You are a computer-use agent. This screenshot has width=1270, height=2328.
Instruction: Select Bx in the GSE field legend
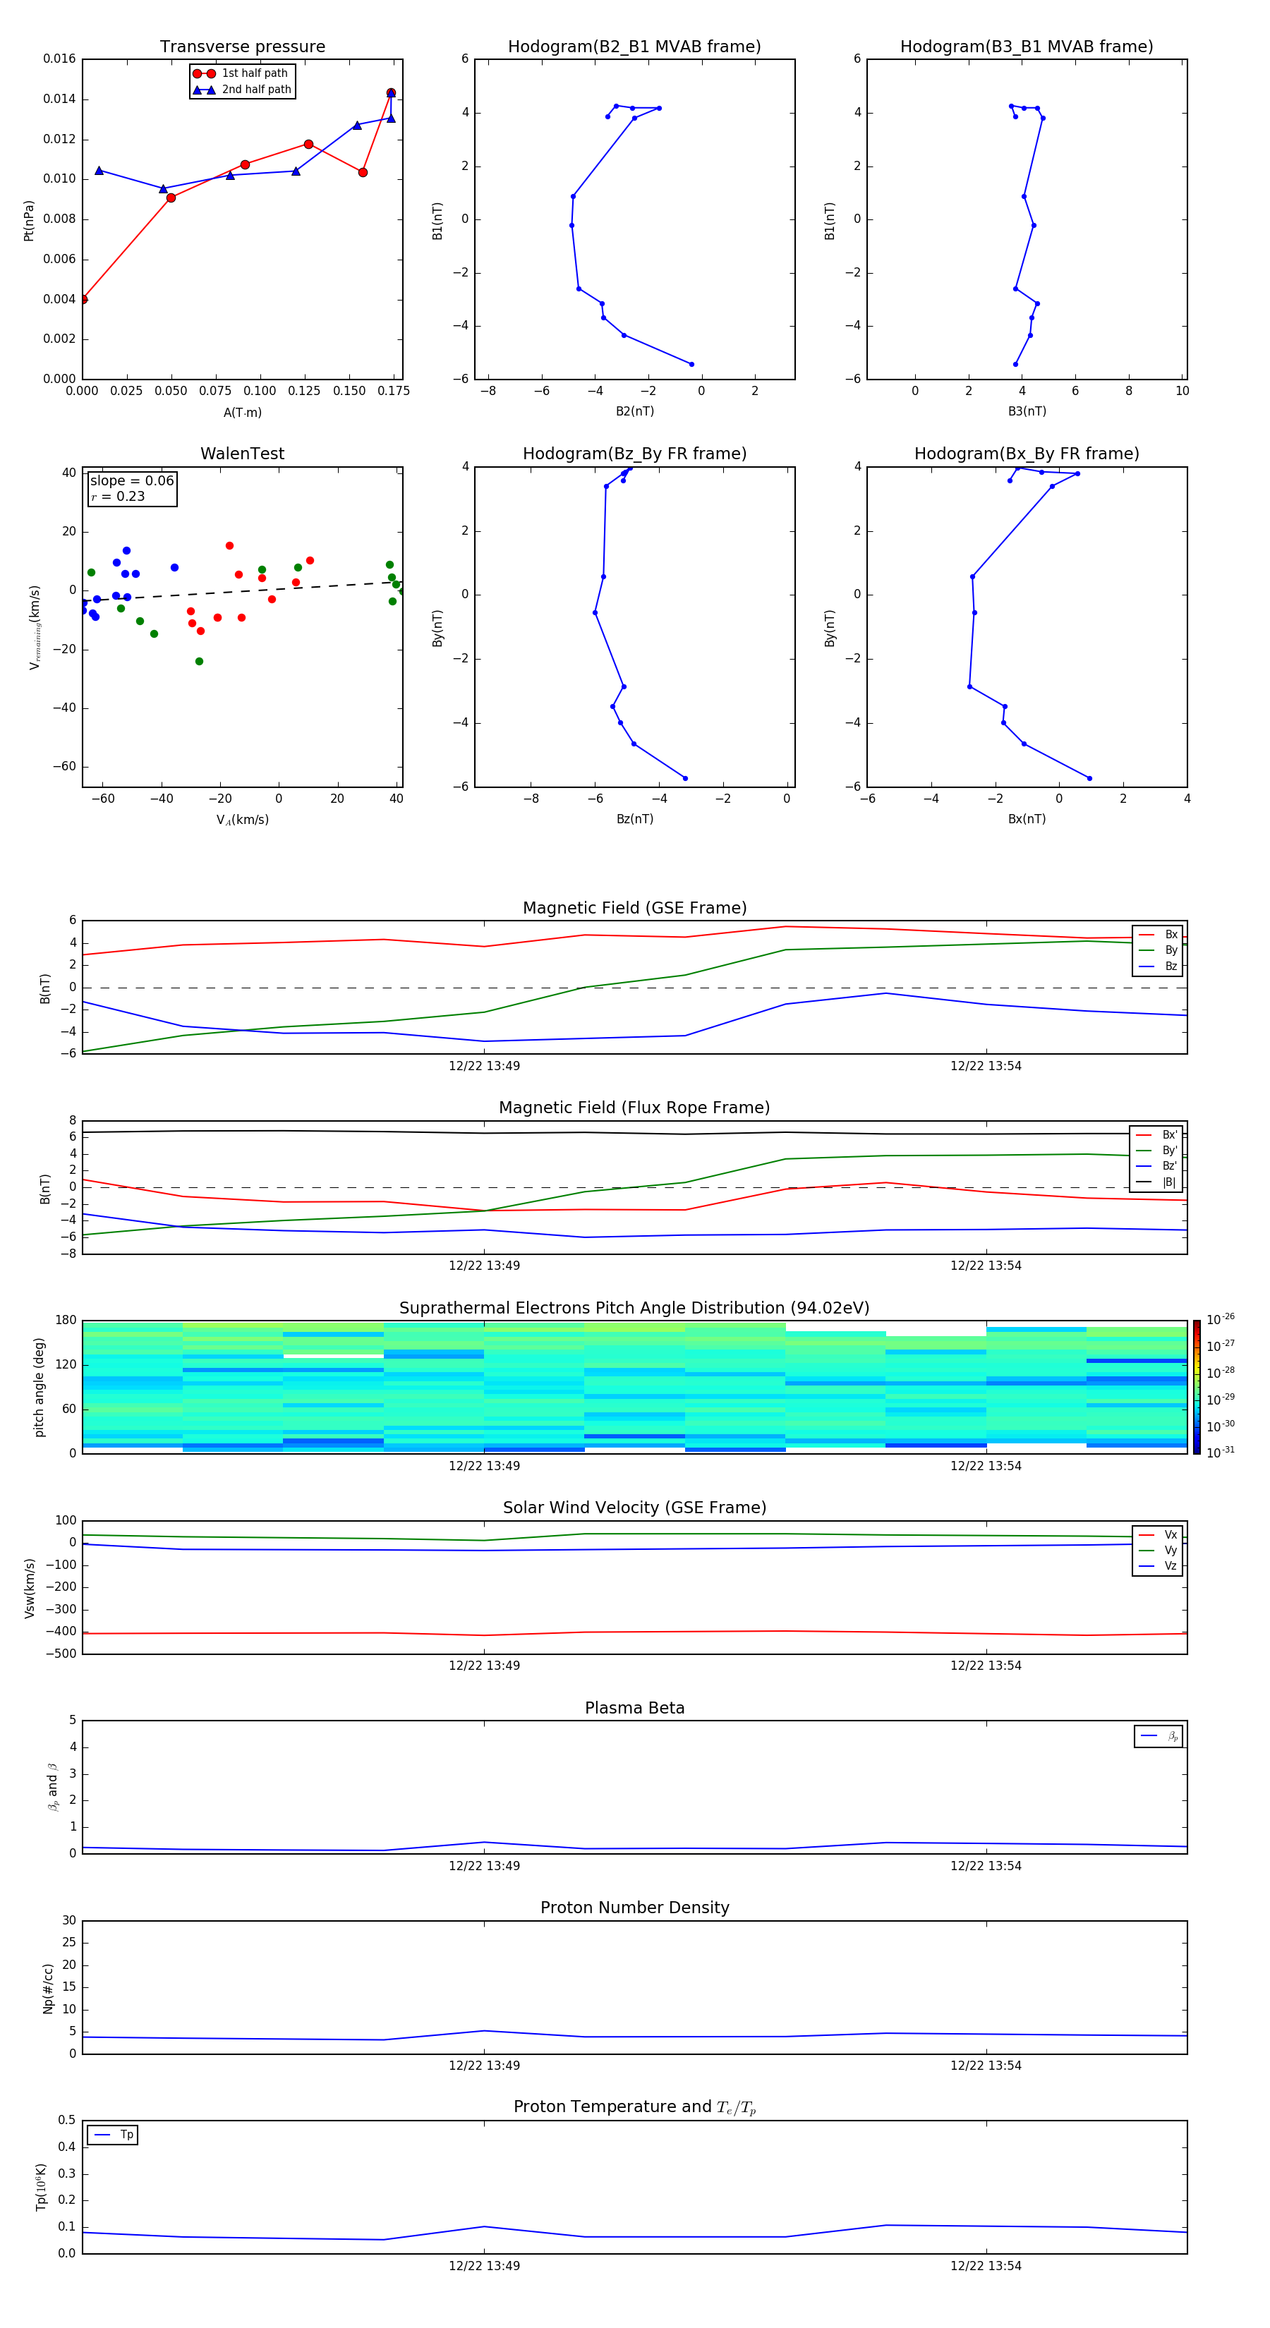click(1159, 935)
